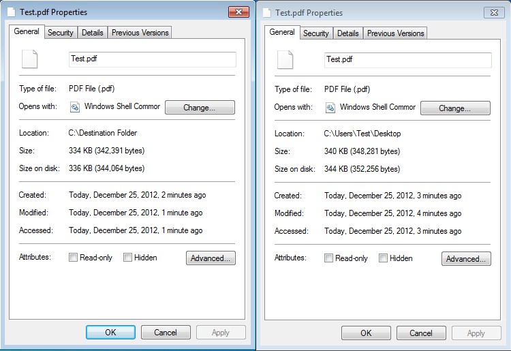This screenshot has width=511, height=351.
Task: Open Security tab in left window
Action: (61, 33)
